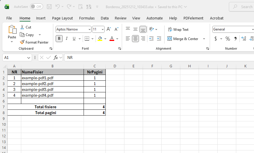Apply yellow Fill Color swatch
This screenshot has width=254, height=153.
(100, 39)
